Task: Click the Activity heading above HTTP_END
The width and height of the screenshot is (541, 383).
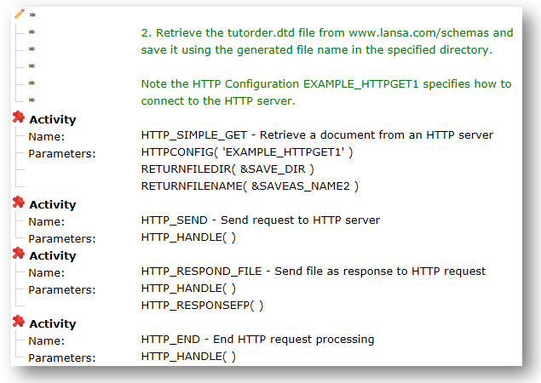Action: [x=52, y=323]
